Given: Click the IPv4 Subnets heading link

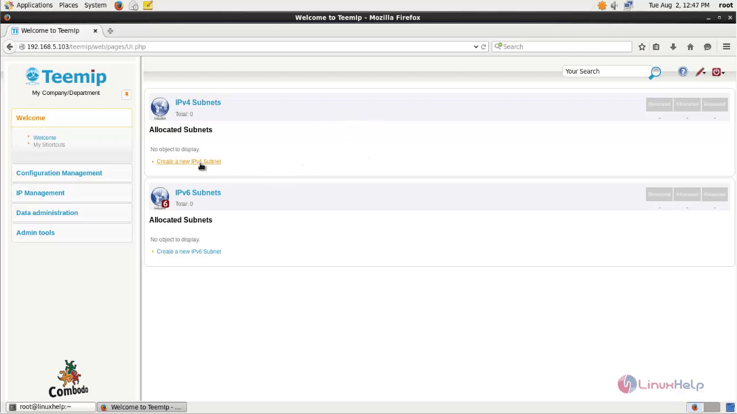Looking at the screenshot, I should pyautogui.click(x=198, y=102).
